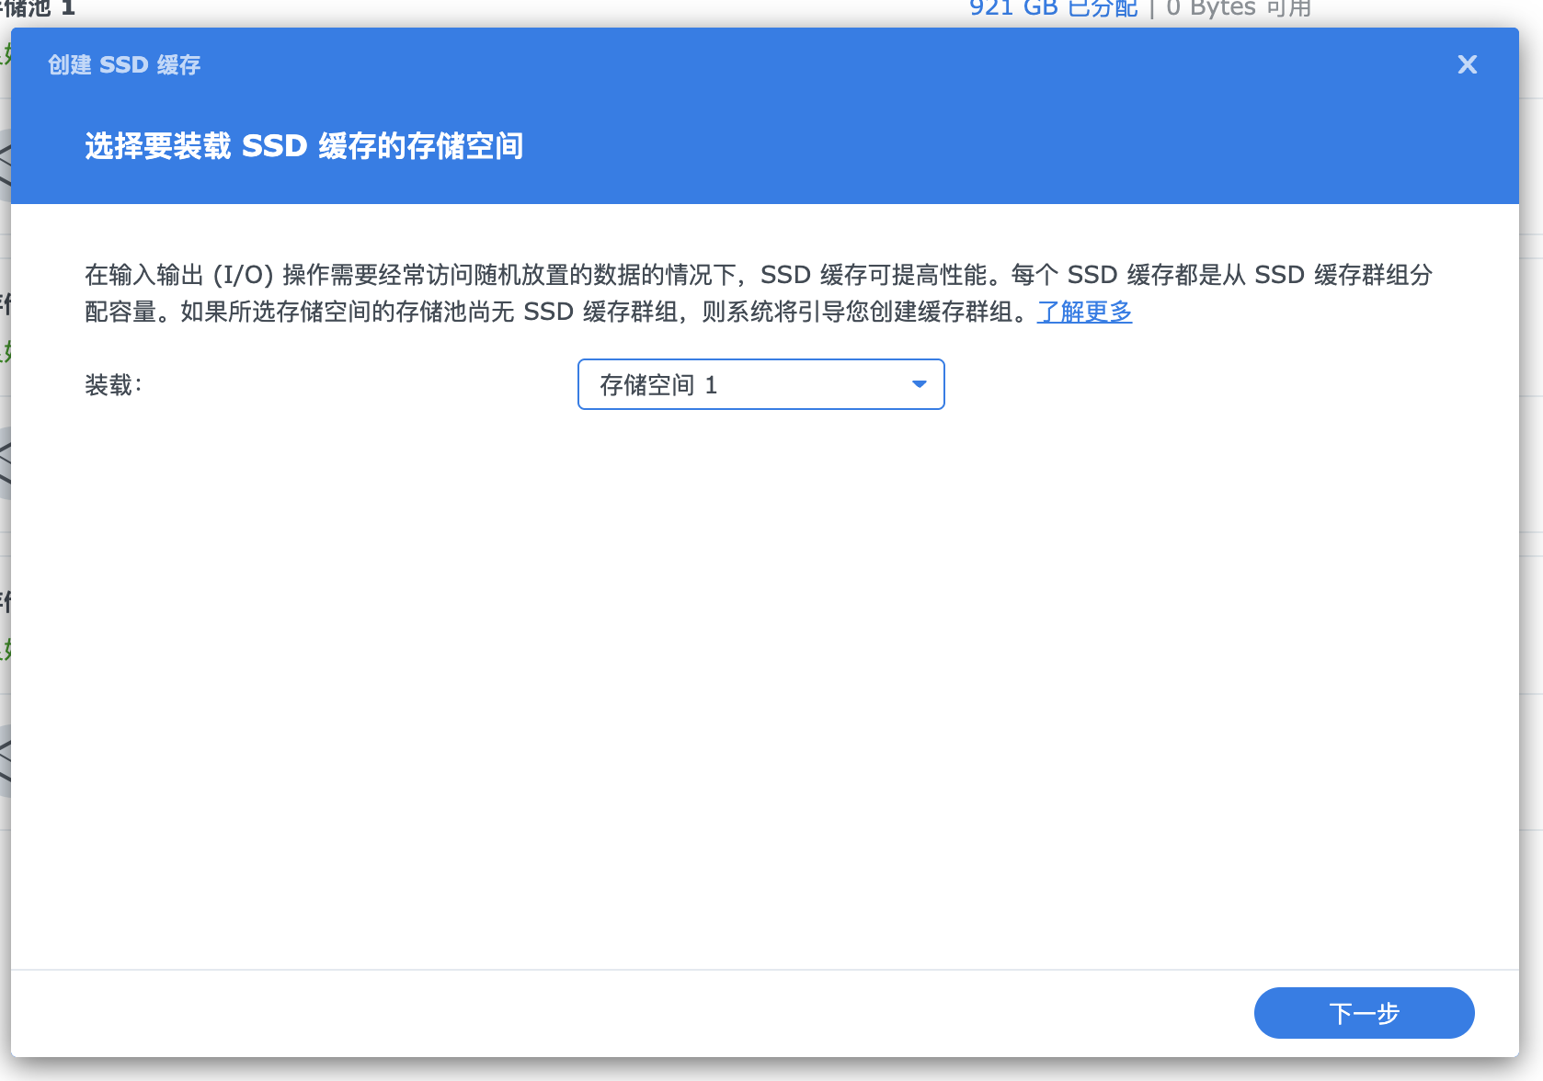Open the 了解更多 help link

1084,312
